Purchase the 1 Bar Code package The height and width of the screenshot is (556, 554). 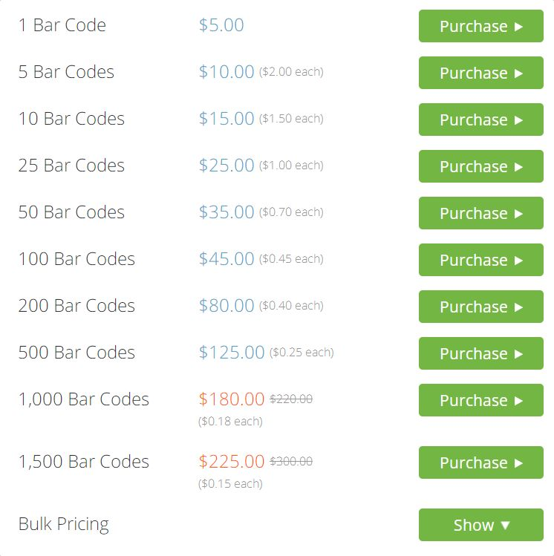click(480, 26)
